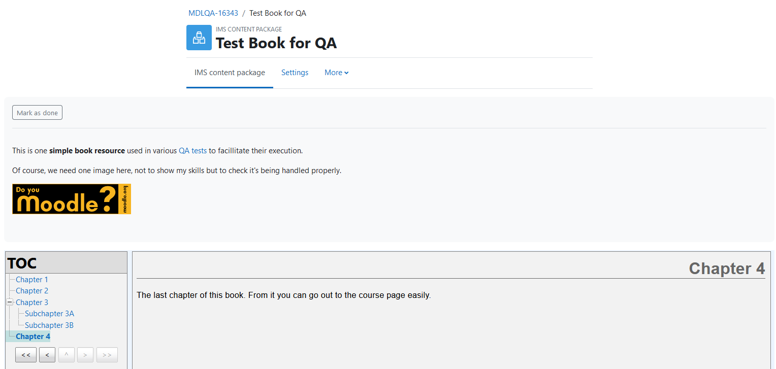Click the IMS content package cubes icon
The width and height of the screenshot is (776, 369).
(x=199, y=38)
